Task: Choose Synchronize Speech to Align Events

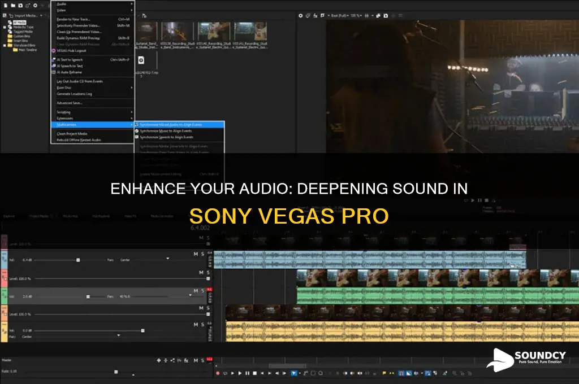Action: (179, 137)
